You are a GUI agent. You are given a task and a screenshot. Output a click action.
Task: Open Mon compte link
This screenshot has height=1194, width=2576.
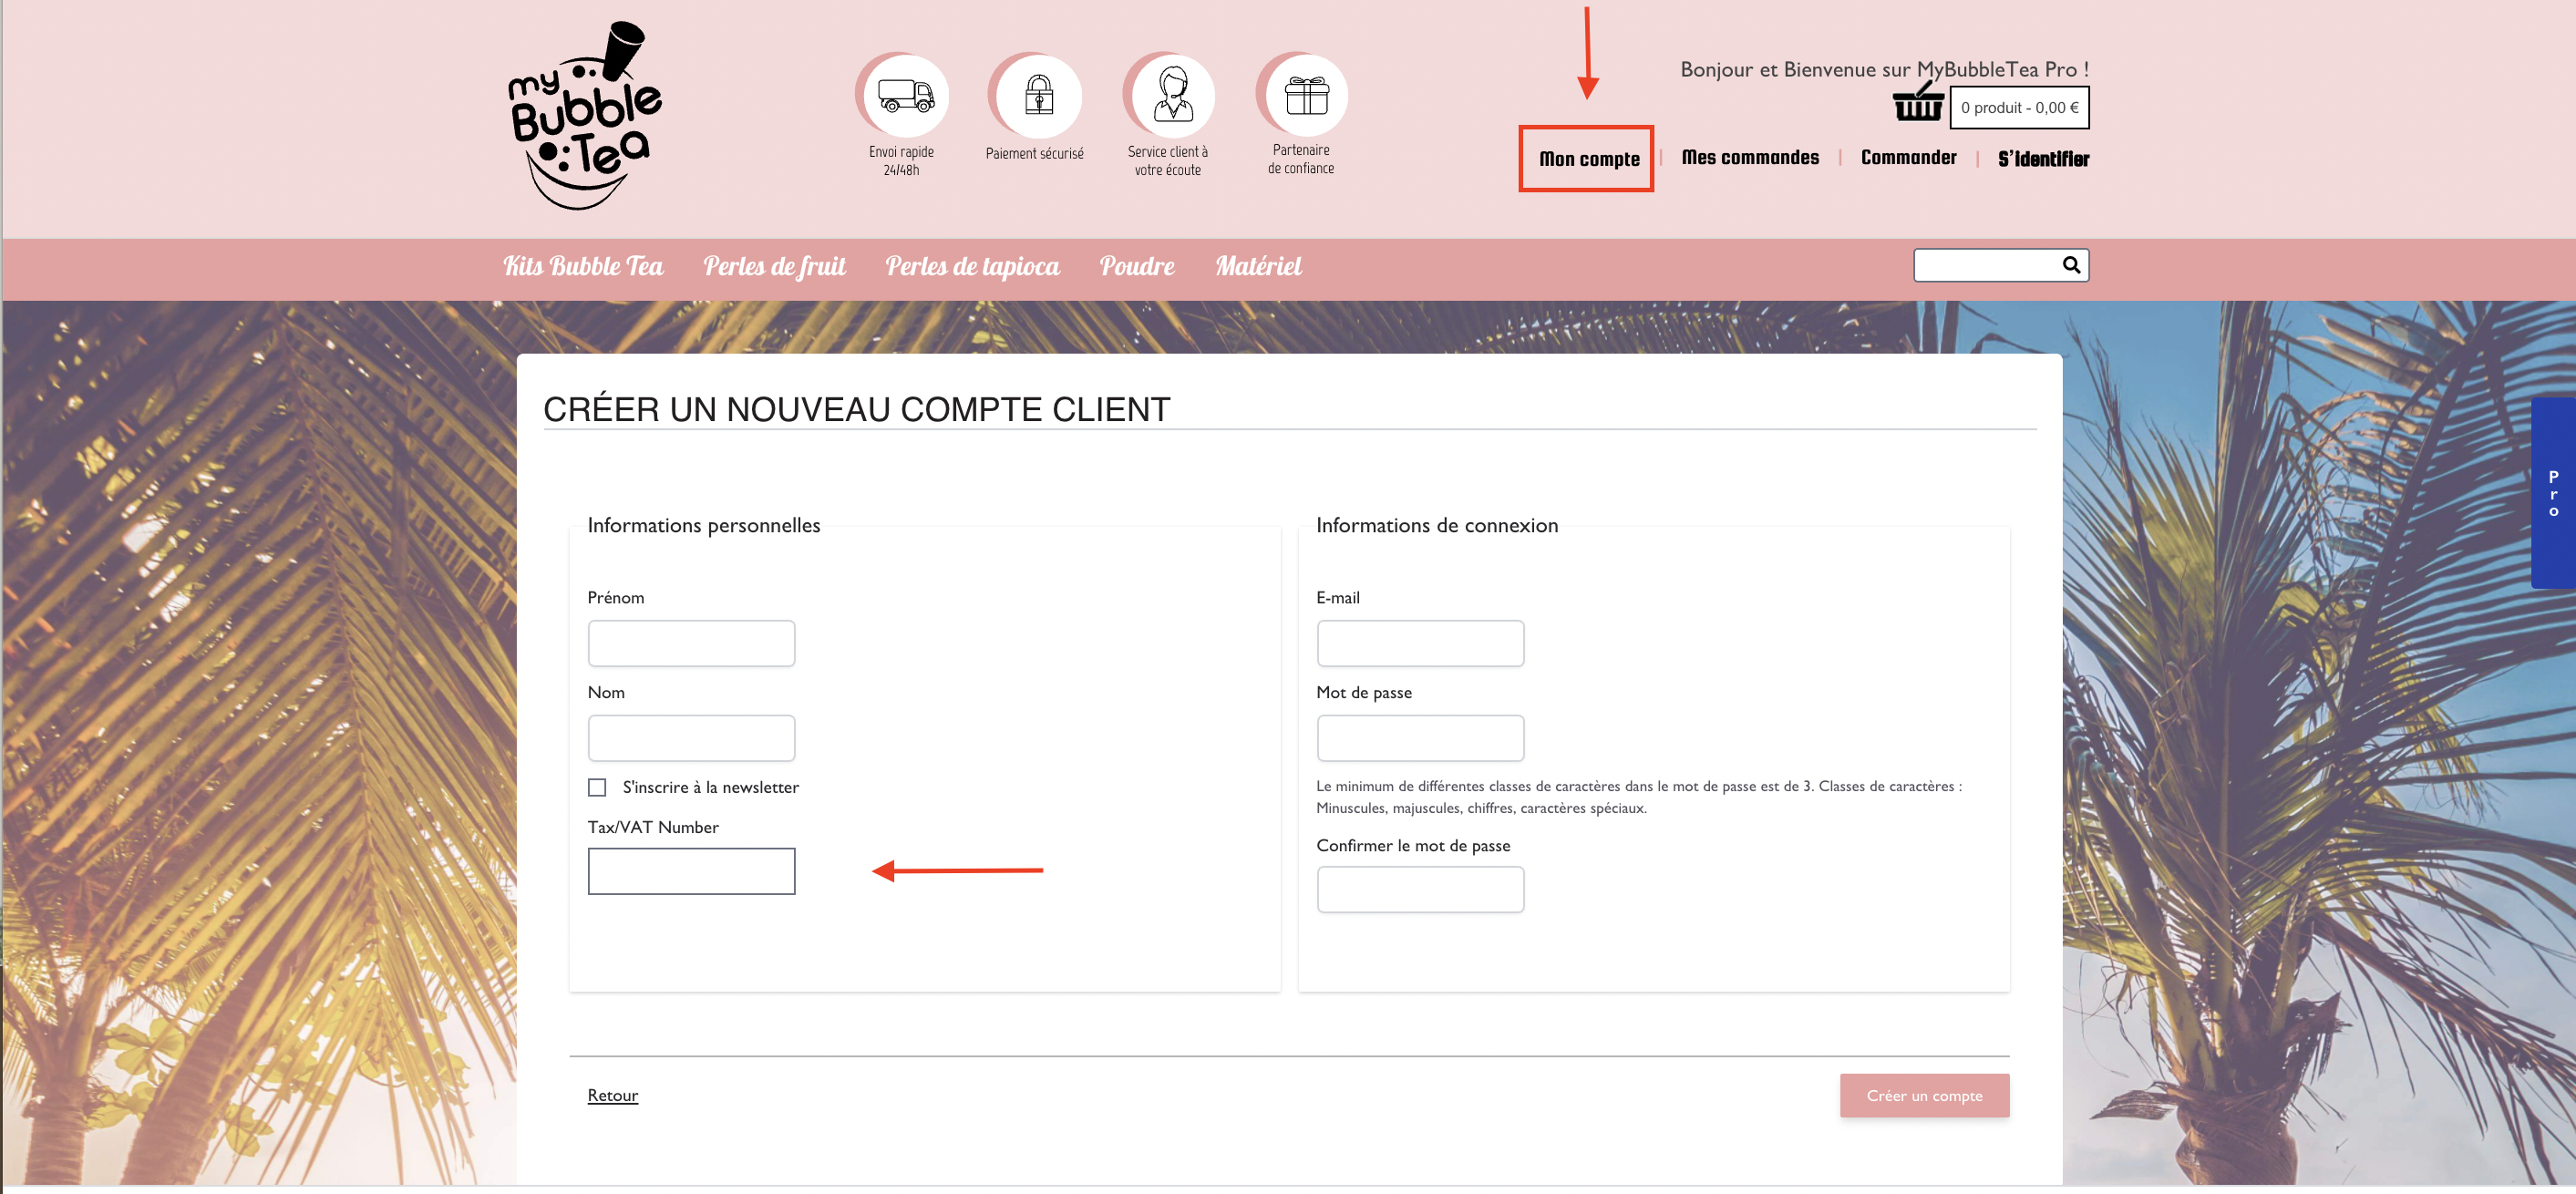point(1589,159)
